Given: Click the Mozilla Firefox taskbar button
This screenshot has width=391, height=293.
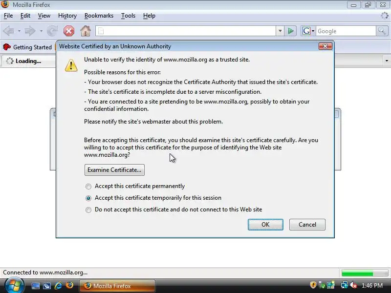Looking at the screenshot, I should 117,286.
